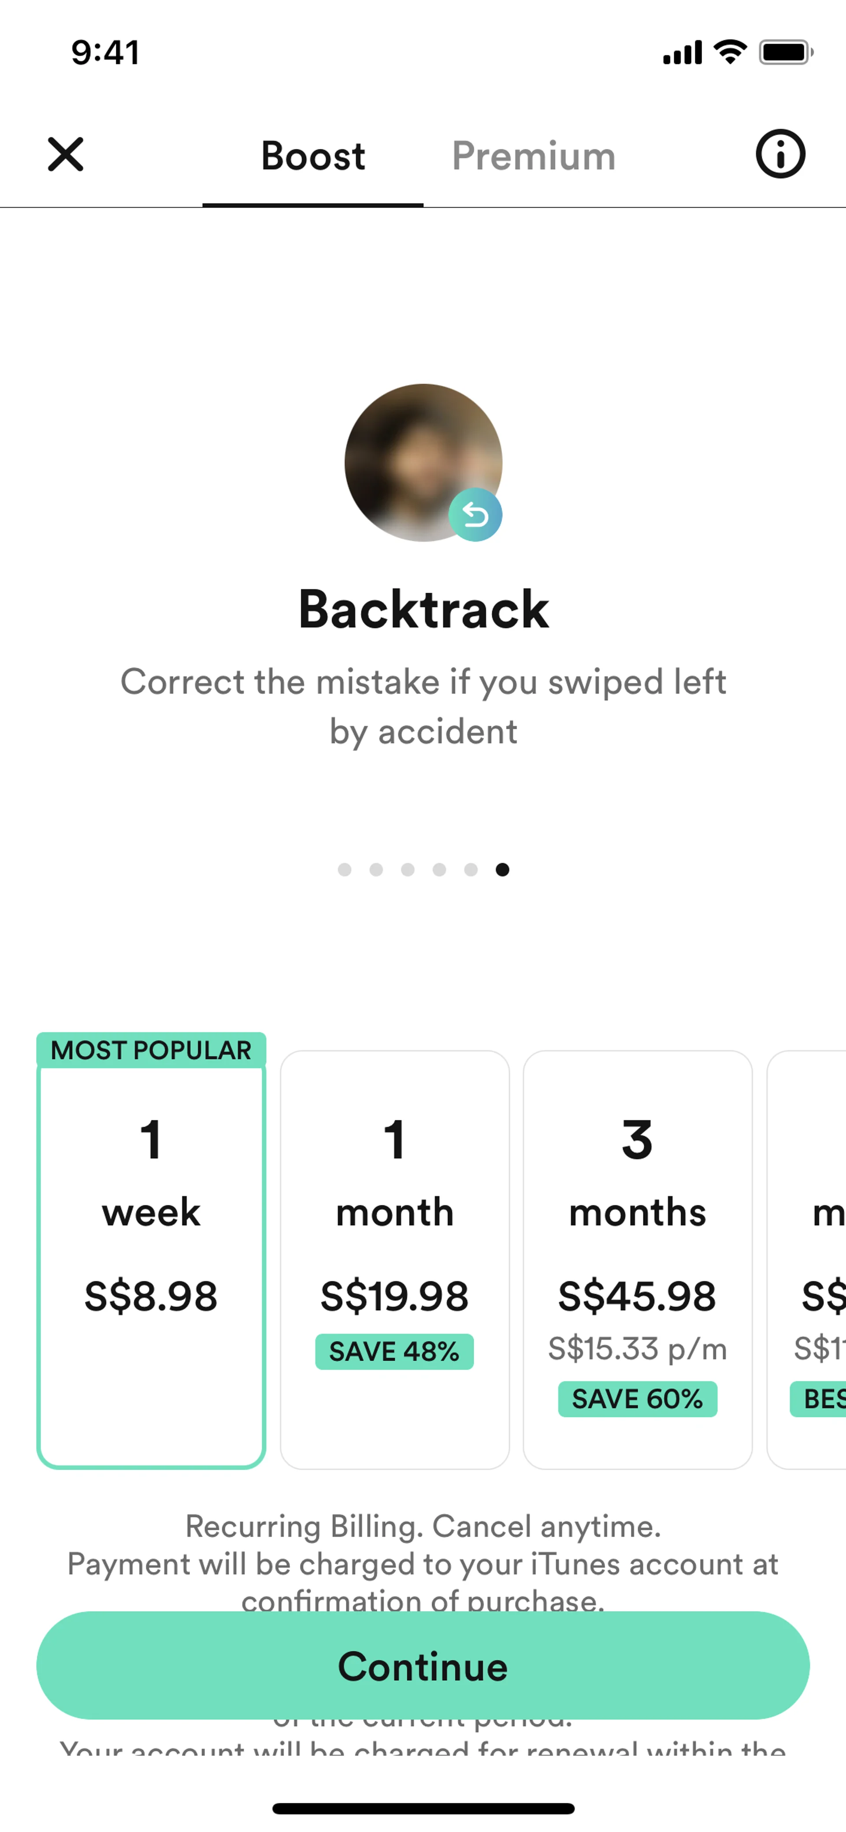Tap the SAVE 60% badge
The width and height of the screenshot is (846, 1832).
tap(637, 1399)
